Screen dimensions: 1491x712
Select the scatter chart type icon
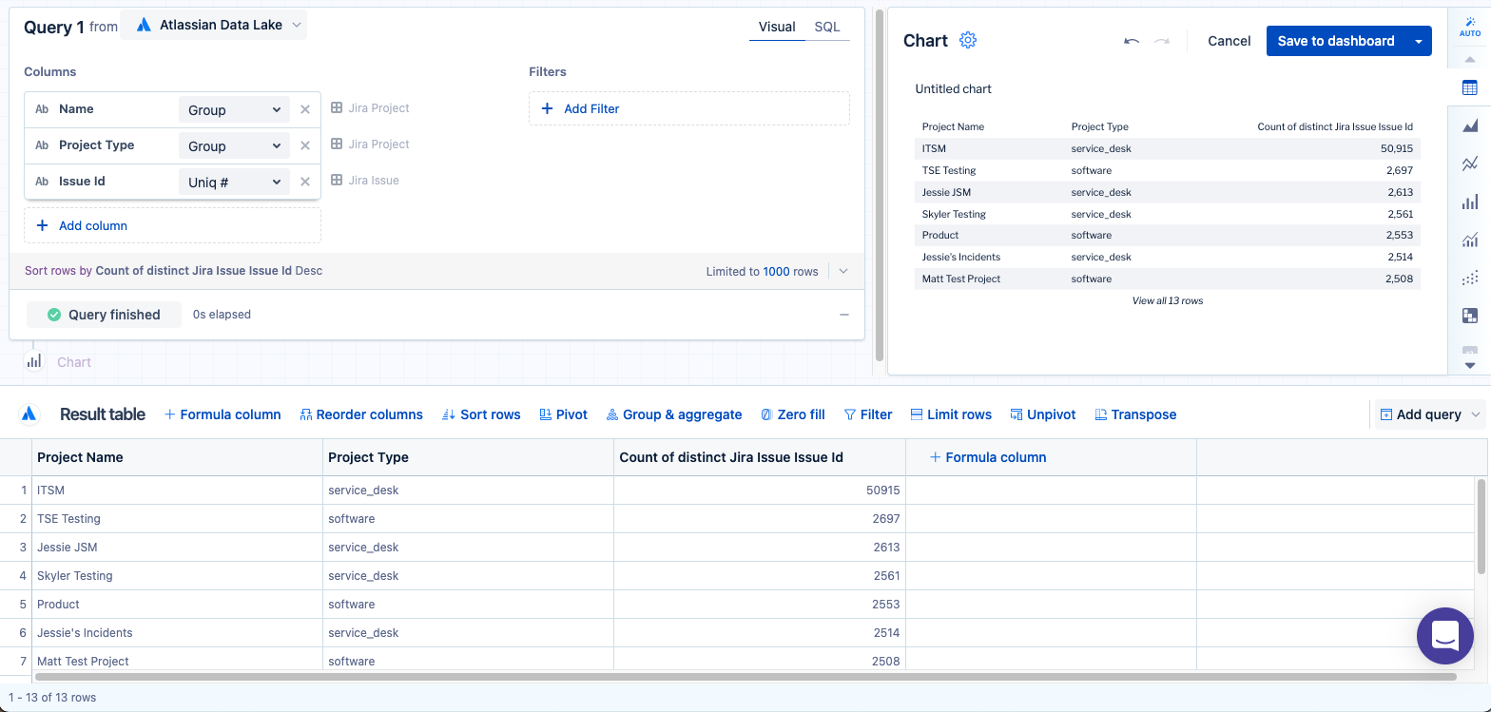1469,278
